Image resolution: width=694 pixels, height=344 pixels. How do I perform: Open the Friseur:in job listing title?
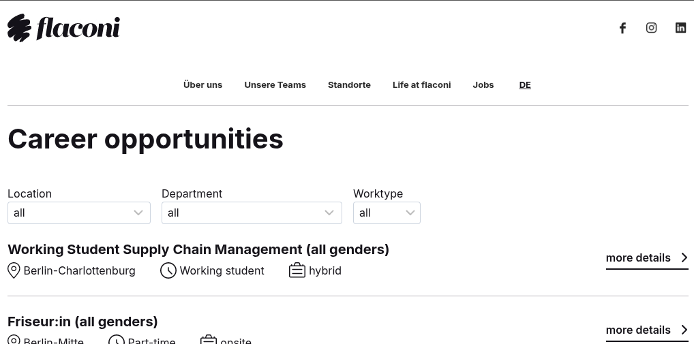[x=82, y=322]
